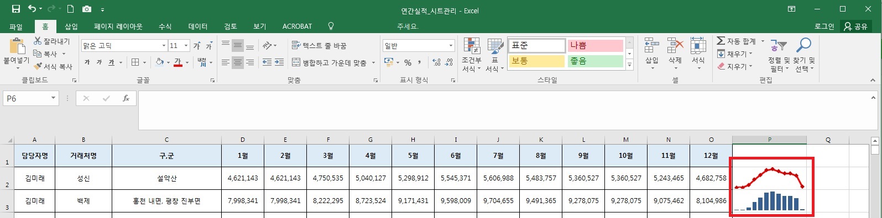Switch to the Data (데이터) tab

pyautogui.click(x=197, y=26)
